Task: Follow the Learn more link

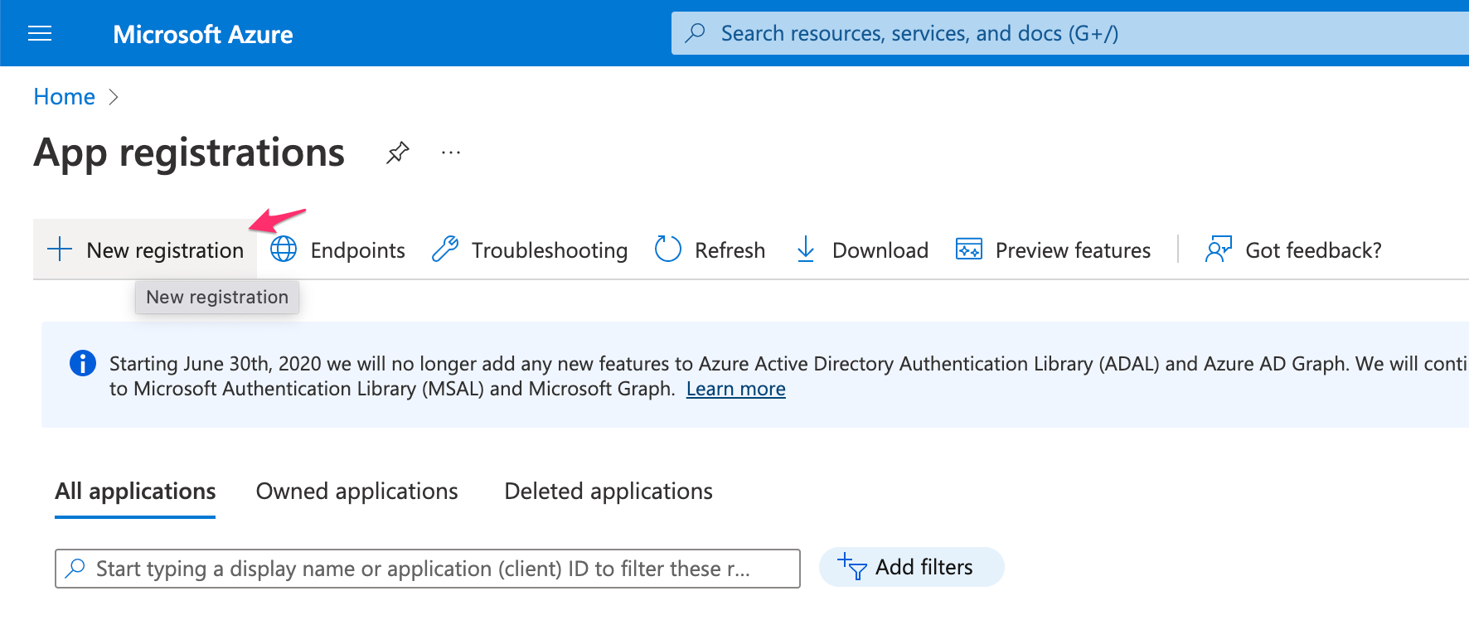Action: 735,389
